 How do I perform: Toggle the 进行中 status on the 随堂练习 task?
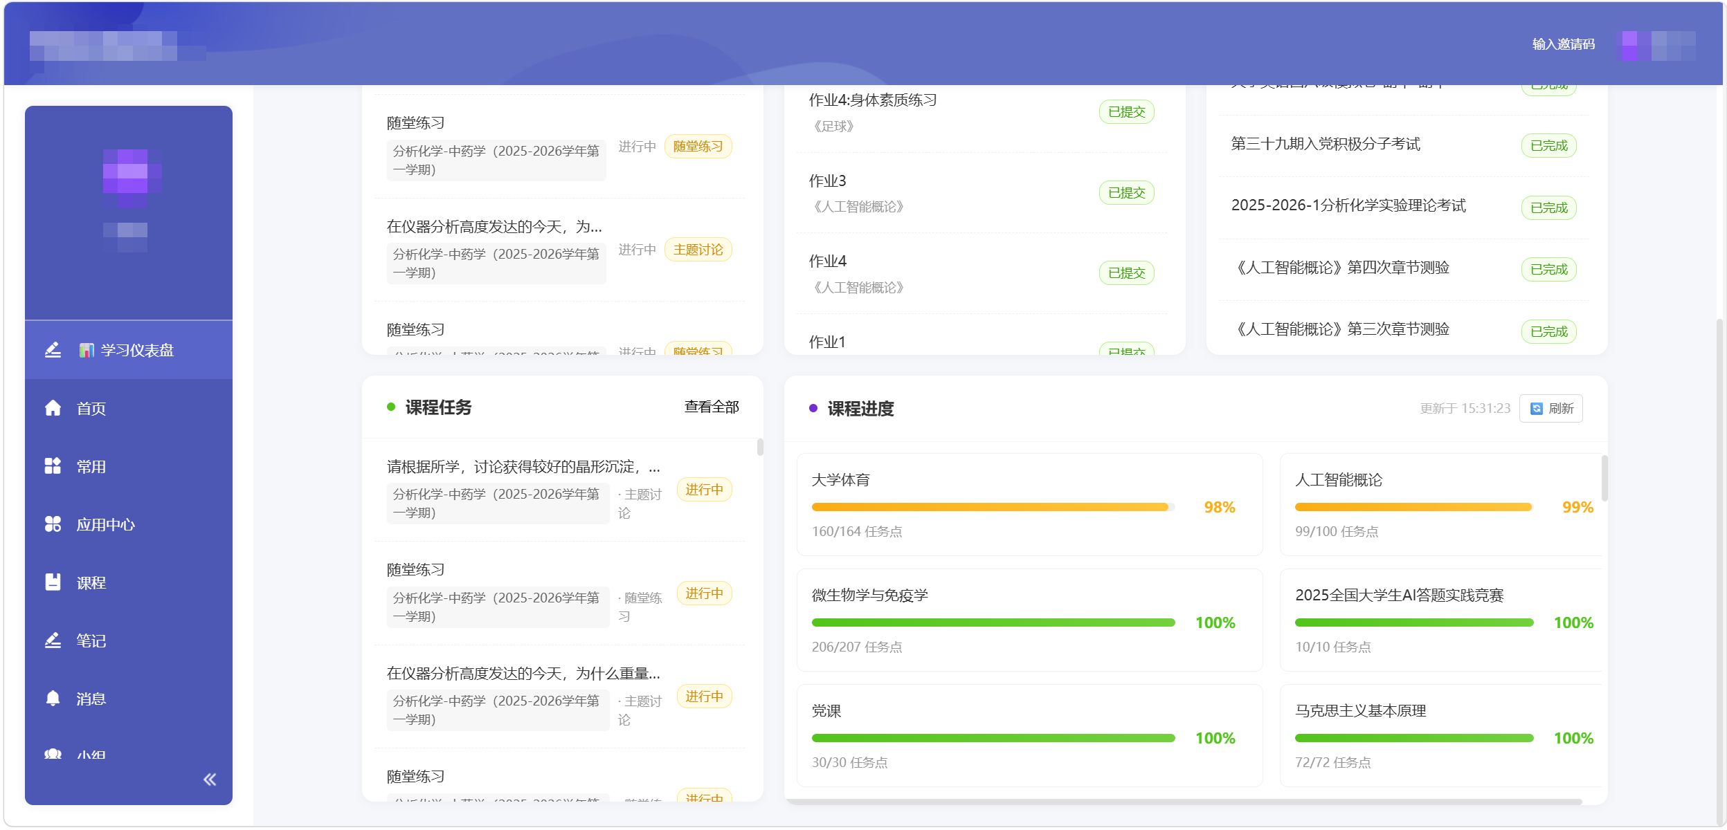click(703, 593)
